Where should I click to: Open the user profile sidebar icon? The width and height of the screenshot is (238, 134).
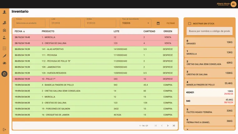(4, 12)
